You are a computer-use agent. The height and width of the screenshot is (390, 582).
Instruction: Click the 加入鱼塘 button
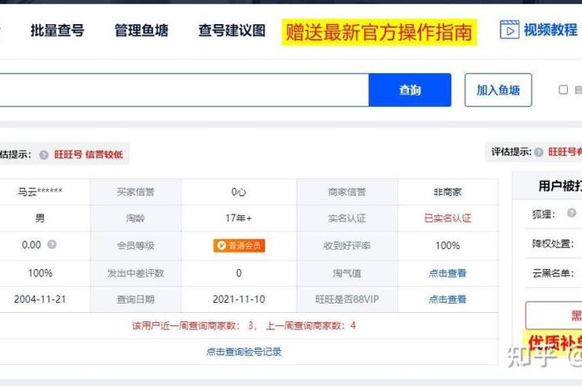(x=498, y=90)
